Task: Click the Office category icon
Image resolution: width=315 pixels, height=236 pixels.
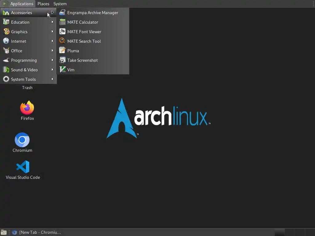Action: [x=6, y=50]
